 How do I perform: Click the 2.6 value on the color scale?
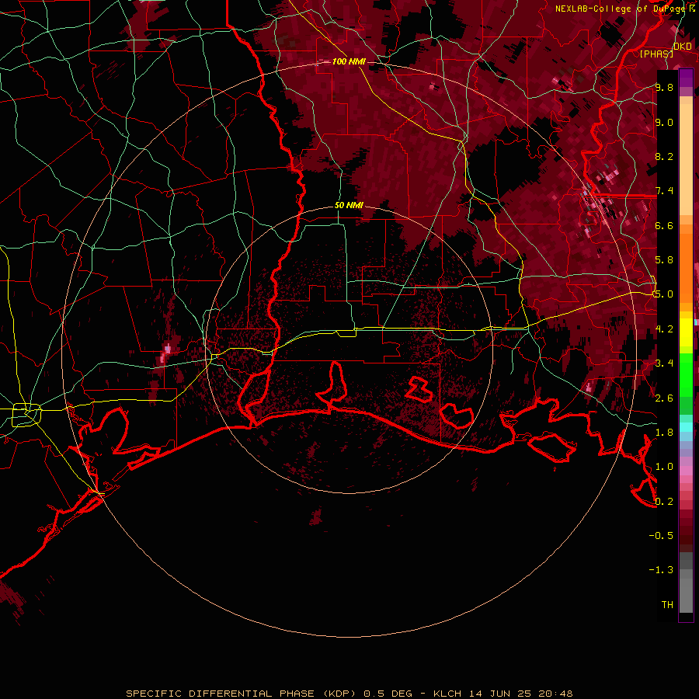(664, 398)
